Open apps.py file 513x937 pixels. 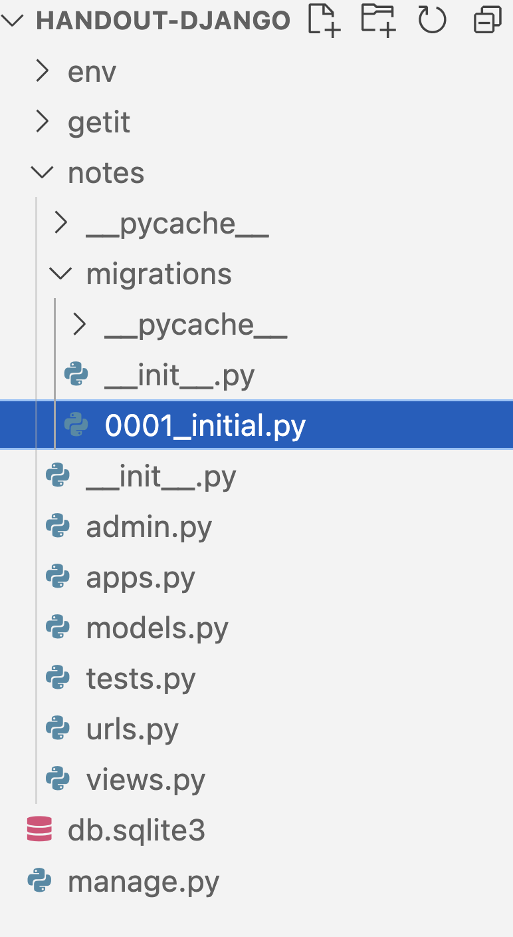click(140, 577)
